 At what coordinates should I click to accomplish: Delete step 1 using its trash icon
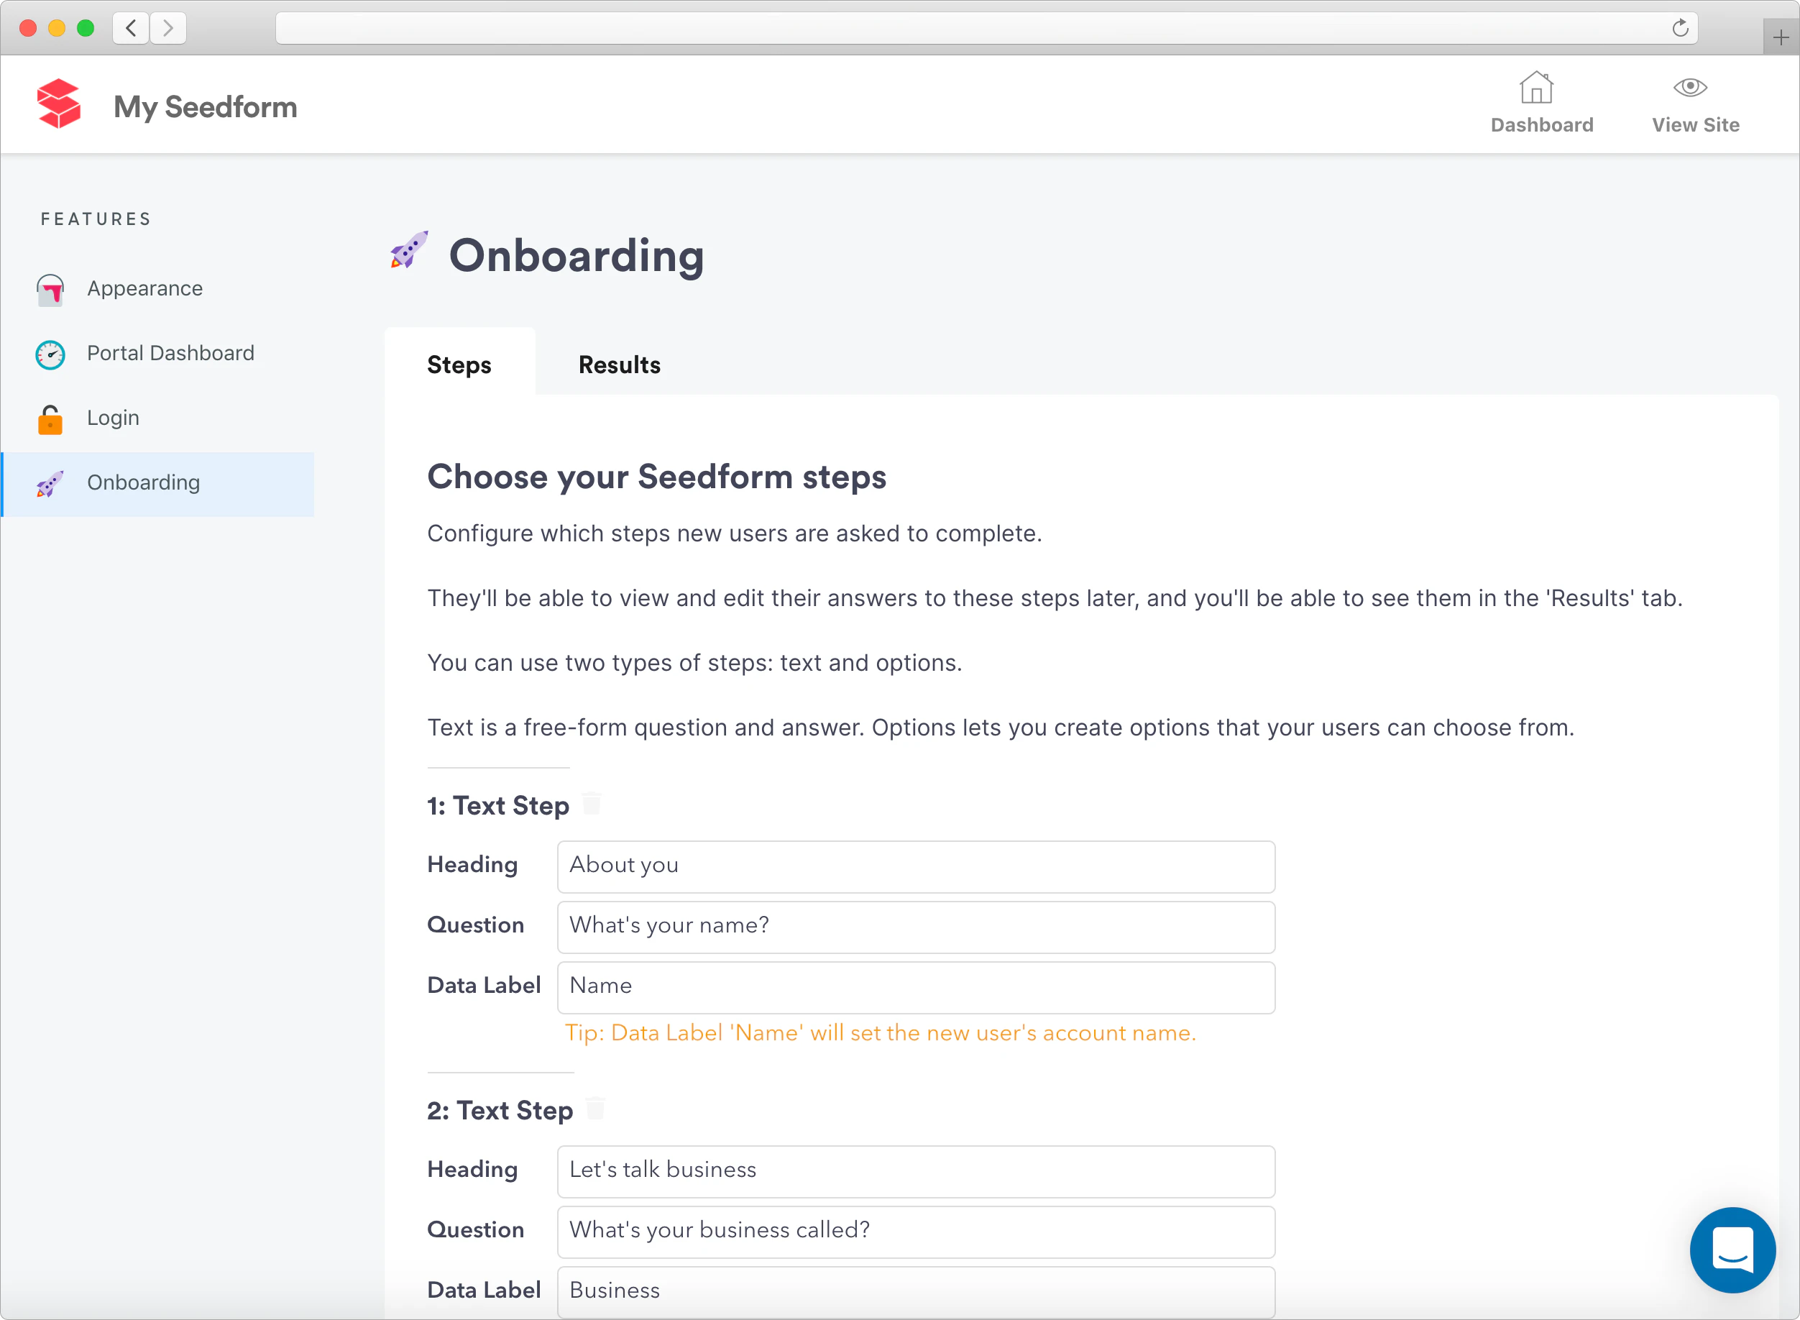(x=591, y=804)
